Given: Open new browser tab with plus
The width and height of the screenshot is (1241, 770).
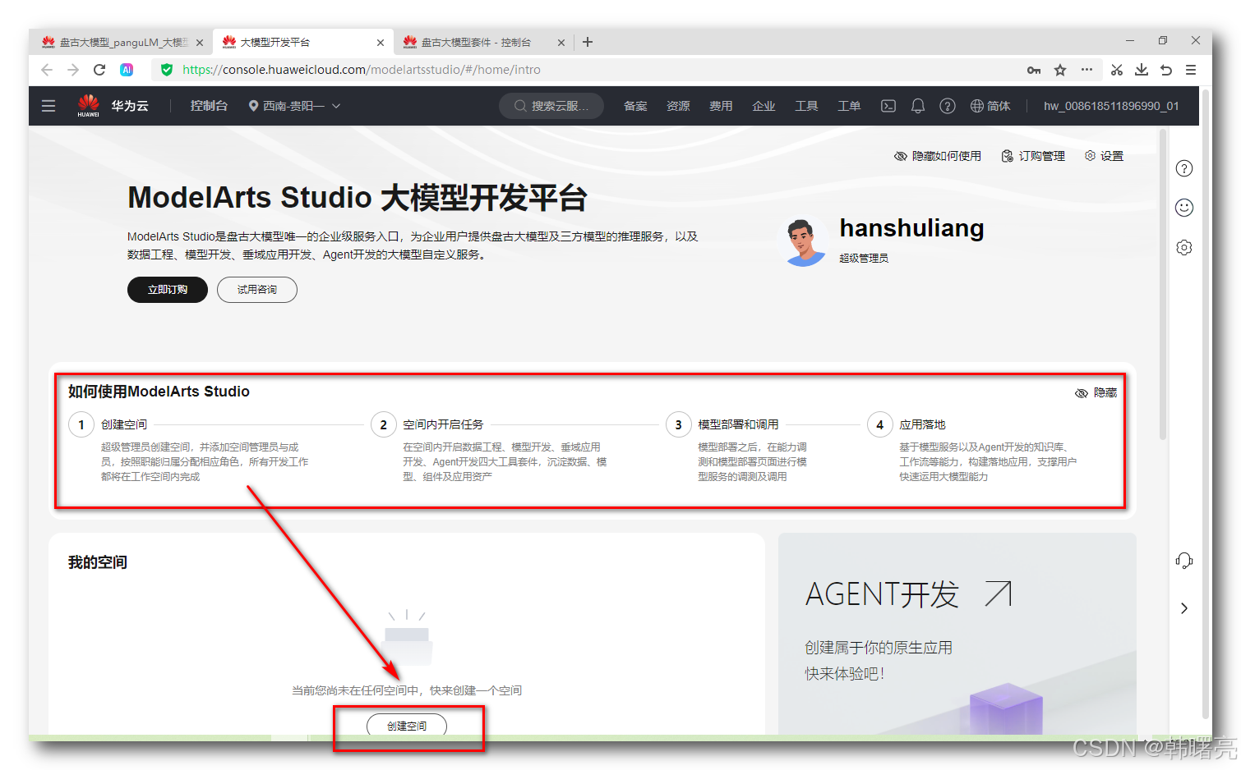Looking at the screenshot, I should click(588, 42).
